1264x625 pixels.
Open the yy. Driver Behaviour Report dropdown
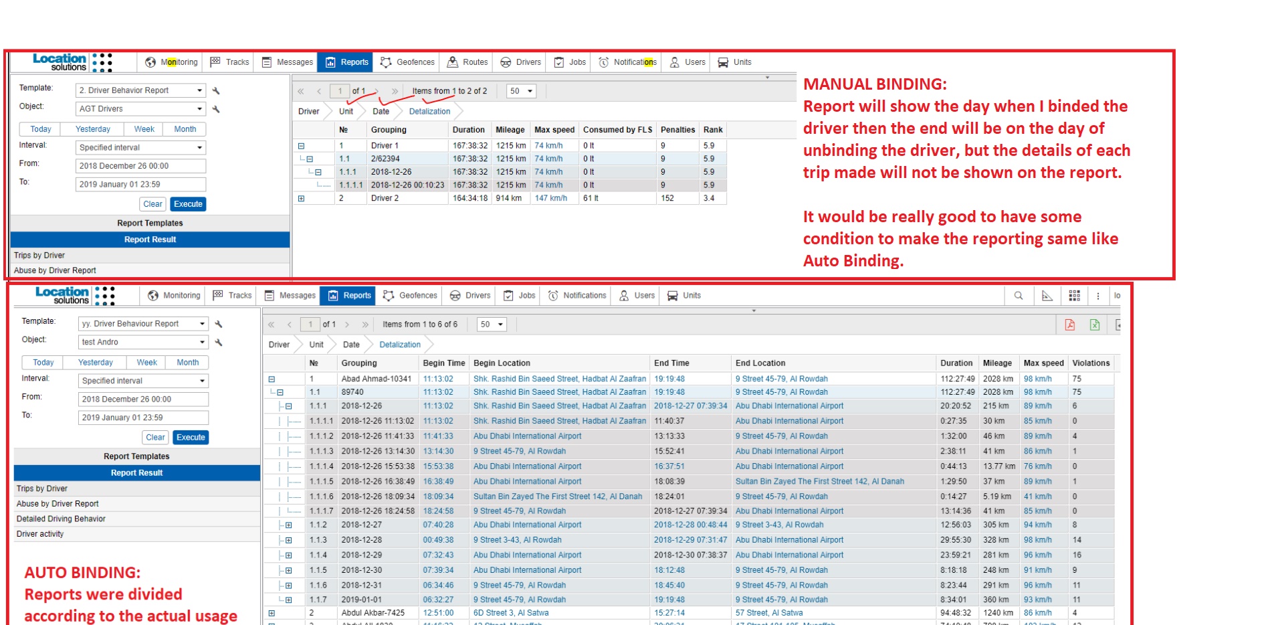(x=202, y=324)
